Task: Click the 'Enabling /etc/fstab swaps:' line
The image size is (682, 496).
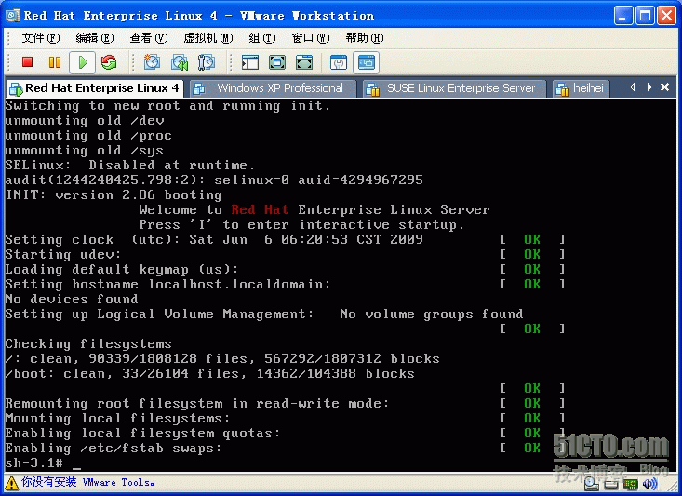Action: click(x=114, y=449)
